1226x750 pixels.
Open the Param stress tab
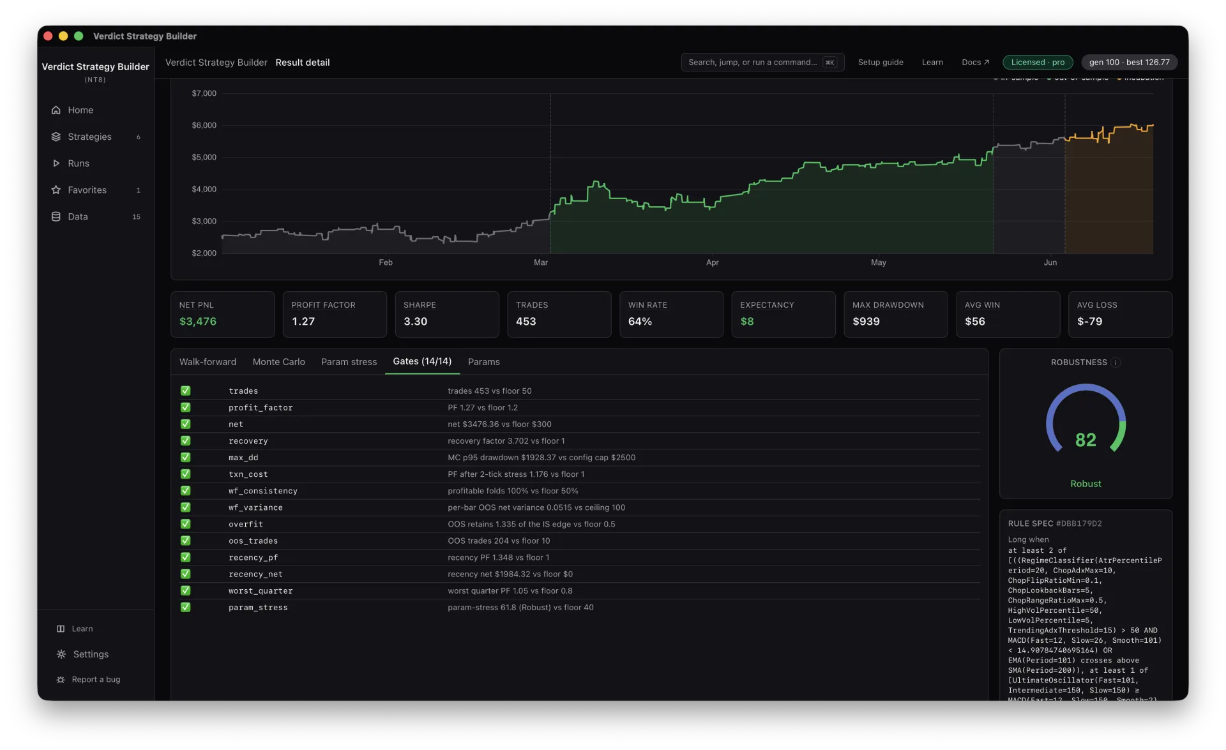point(349,362)
